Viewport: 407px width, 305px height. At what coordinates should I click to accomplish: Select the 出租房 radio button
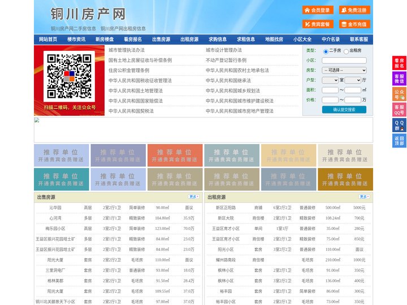tap(346, 51)
